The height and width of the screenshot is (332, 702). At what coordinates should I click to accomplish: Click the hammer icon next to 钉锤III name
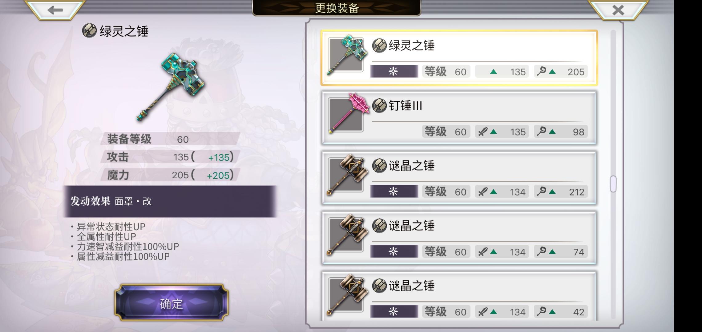pos(379,106)
